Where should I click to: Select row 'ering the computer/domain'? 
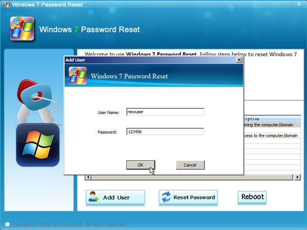pyautogui.click(x=273, y=125)
